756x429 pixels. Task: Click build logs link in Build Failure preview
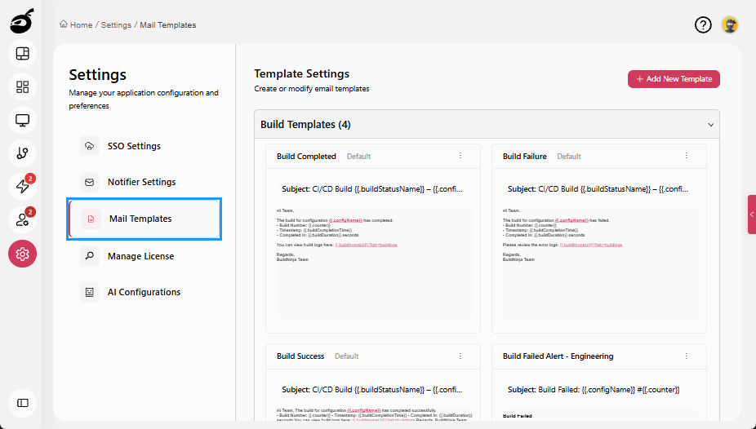[591, 245]
